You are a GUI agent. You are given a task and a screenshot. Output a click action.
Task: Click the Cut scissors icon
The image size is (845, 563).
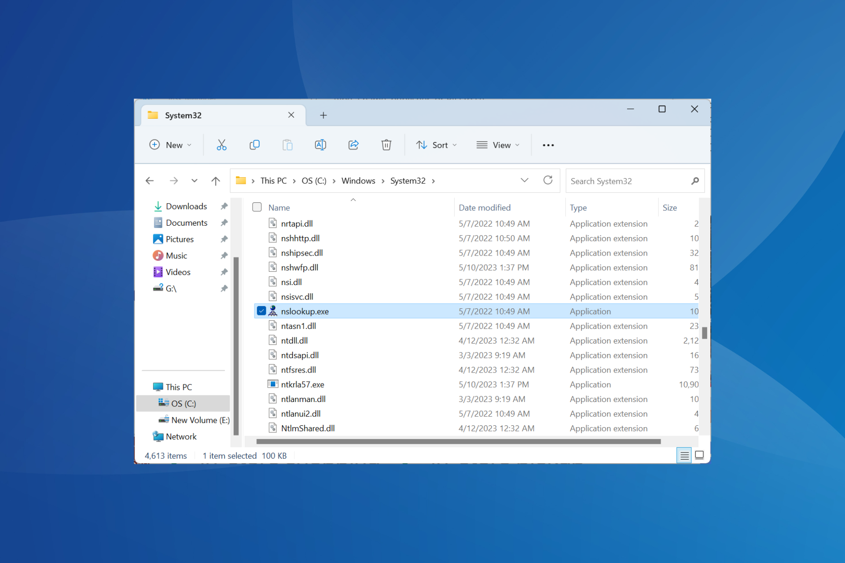coord(221,145)
